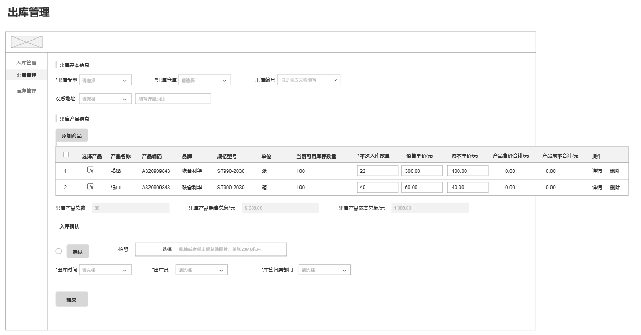Expand the 出库仓库 dropdown
The height and width of the screenshot is (335, 641).
click(x=205, y=80)
